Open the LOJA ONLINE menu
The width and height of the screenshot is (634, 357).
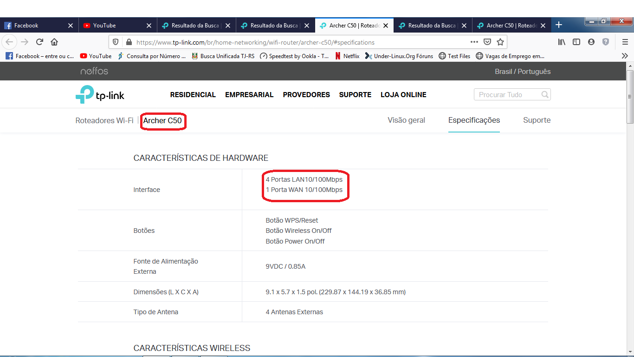[x=403, y=95]
